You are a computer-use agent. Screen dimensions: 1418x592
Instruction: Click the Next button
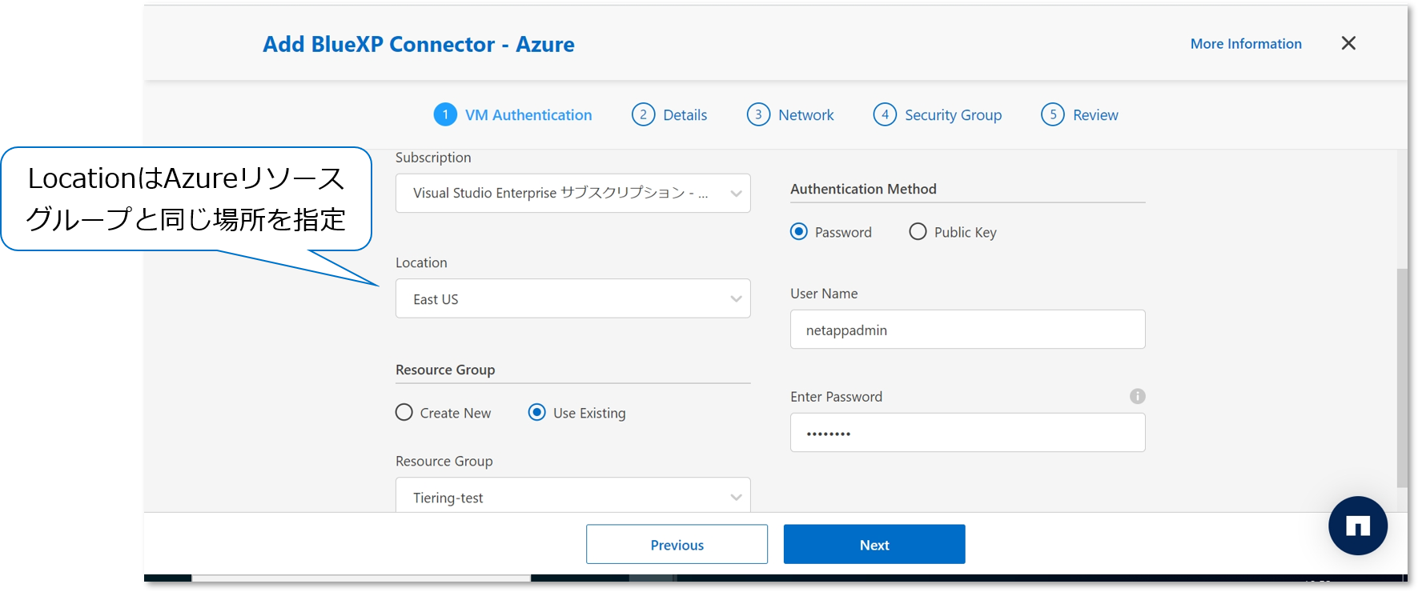click(874, 544)
